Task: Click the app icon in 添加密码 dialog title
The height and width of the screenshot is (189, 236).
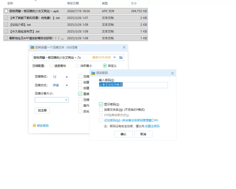Action: point(93,73)
